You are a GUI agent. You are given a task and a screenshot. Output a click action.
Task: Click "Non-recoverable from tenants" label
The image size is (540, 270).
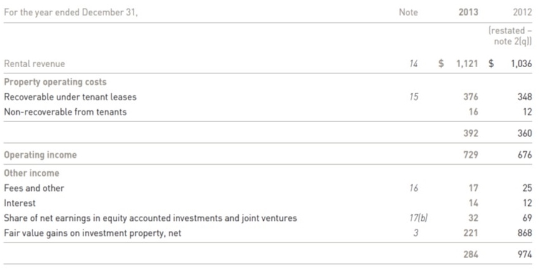tap(65, 112)
